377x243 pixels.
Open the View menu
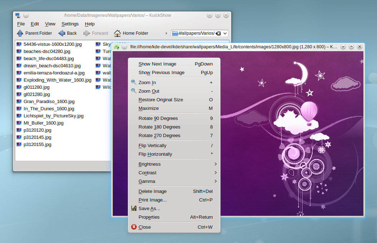click(x=50, y=24)
